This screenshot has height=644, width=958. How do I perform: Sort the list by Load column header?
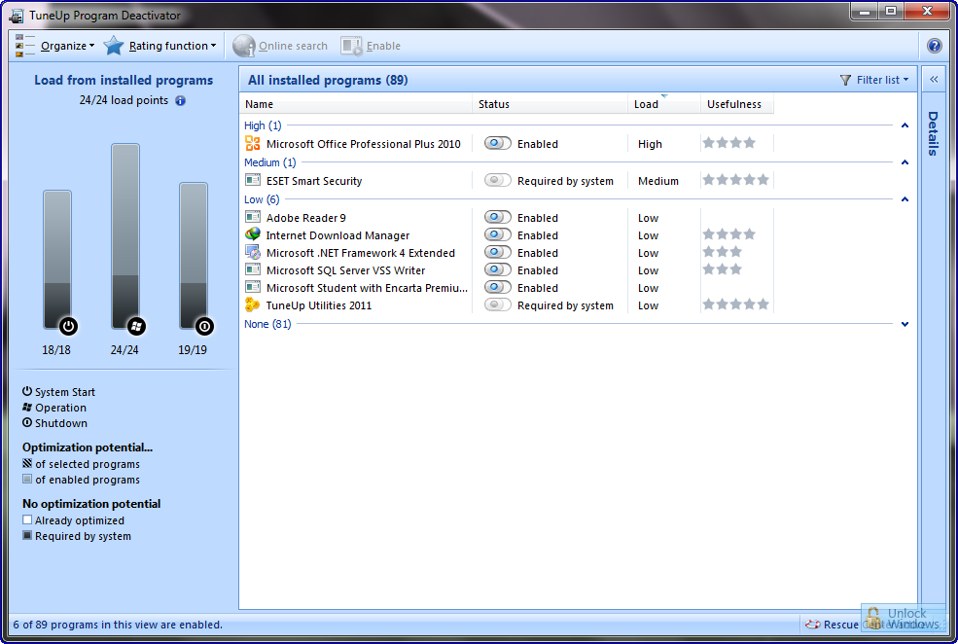647,104
